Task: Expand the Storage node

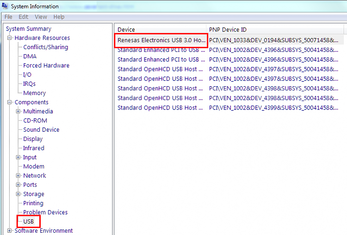Action: (x=18, y=194)
